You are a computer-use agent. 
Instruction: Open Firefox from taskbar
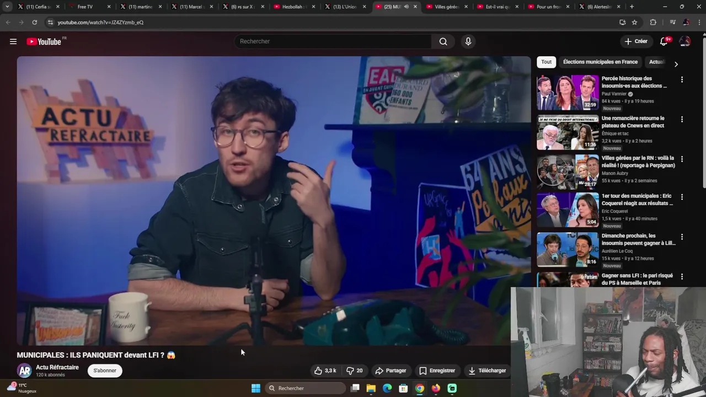436,388
